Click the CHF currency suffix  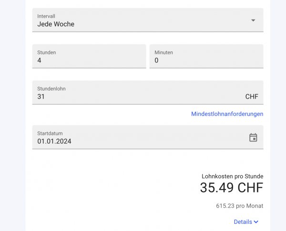tap(252, 97)
